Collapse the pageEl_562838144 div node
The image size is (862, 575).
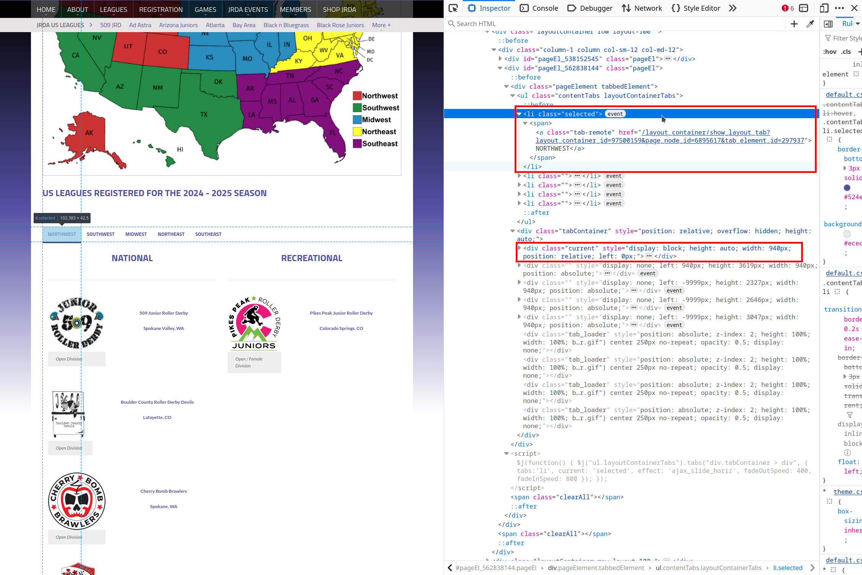(500, 68)
